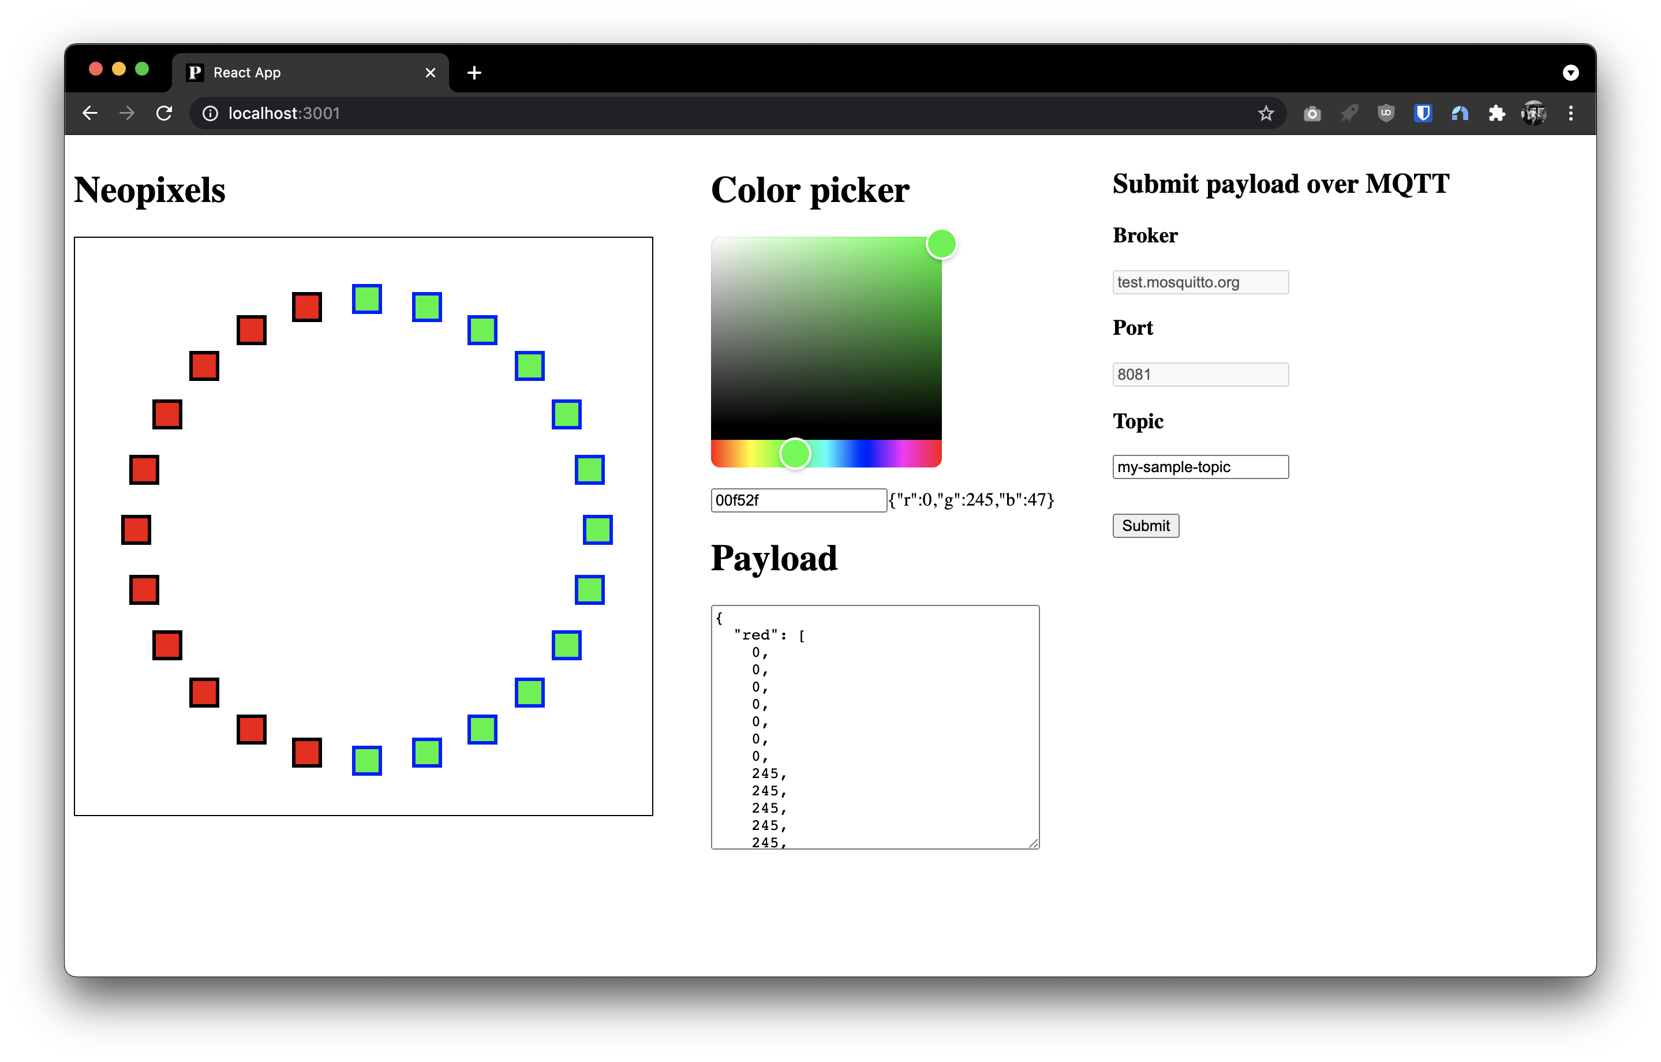Screen dimensions: 1661x1062
Task: Submit the payload over MQTT
Action: pos(1146,525)
